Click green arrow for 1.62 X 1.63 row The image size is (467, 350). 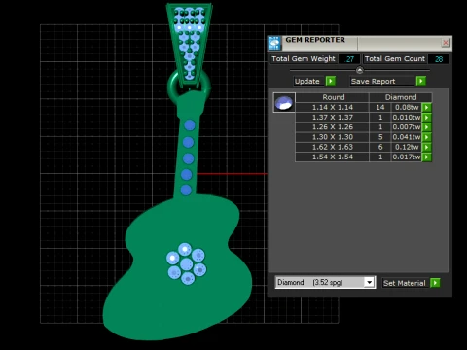427,147
